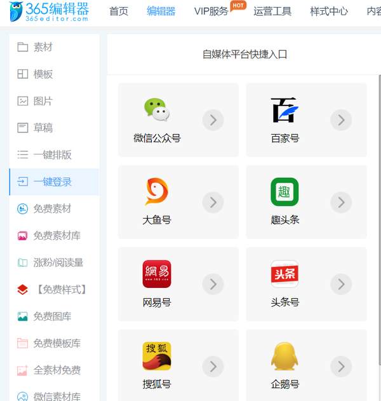This screenshot has height=401, width=381.
Task: Open 趣头条 with its arrow button
Action: pos(341,202)
